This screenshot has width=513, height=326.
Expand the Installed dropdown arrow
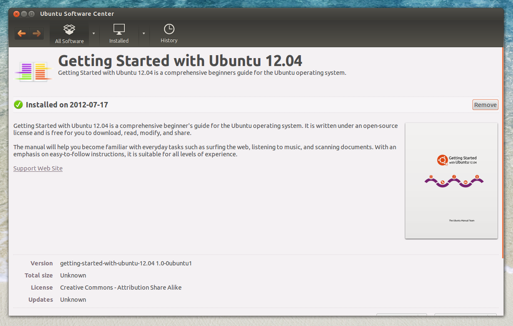pos(144,33)
